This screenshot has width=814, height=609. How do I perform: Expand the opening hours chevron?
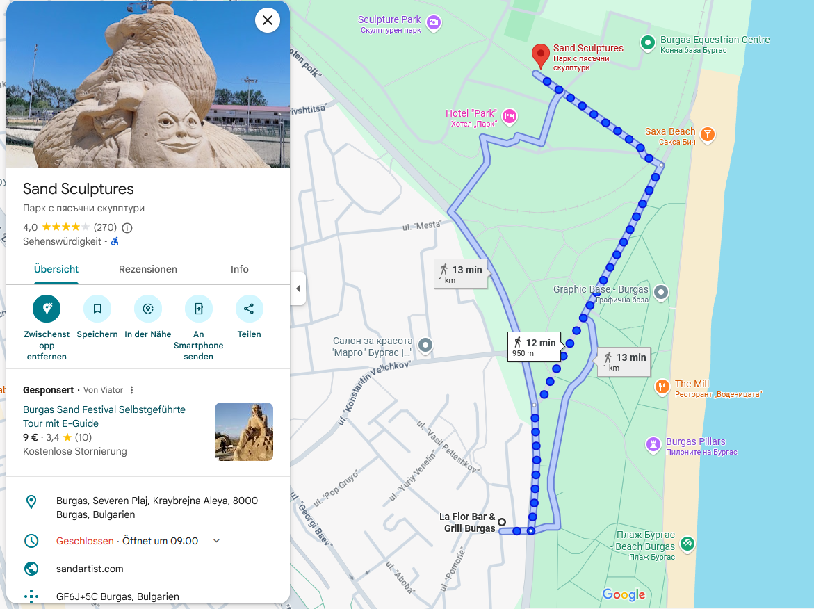(216, 541)
